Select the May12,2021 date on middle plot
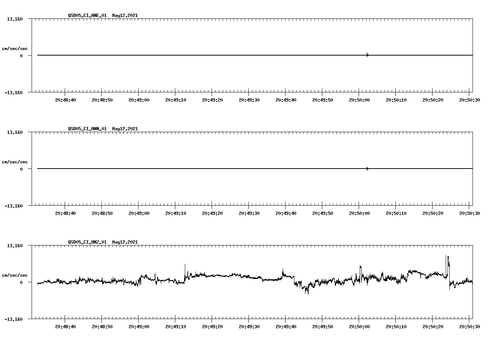Image resolution: width=499 pixels, height=340 pixels. coord(124,129)
